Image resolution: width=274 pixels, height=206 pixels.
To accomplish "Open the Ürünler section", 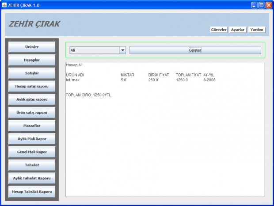I will pos(32,47).
